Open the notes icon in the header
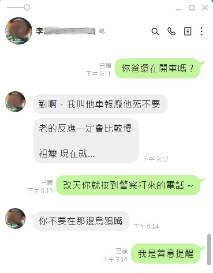The height and width of the screenshot is (273, 213). click(x=188, y=31)
